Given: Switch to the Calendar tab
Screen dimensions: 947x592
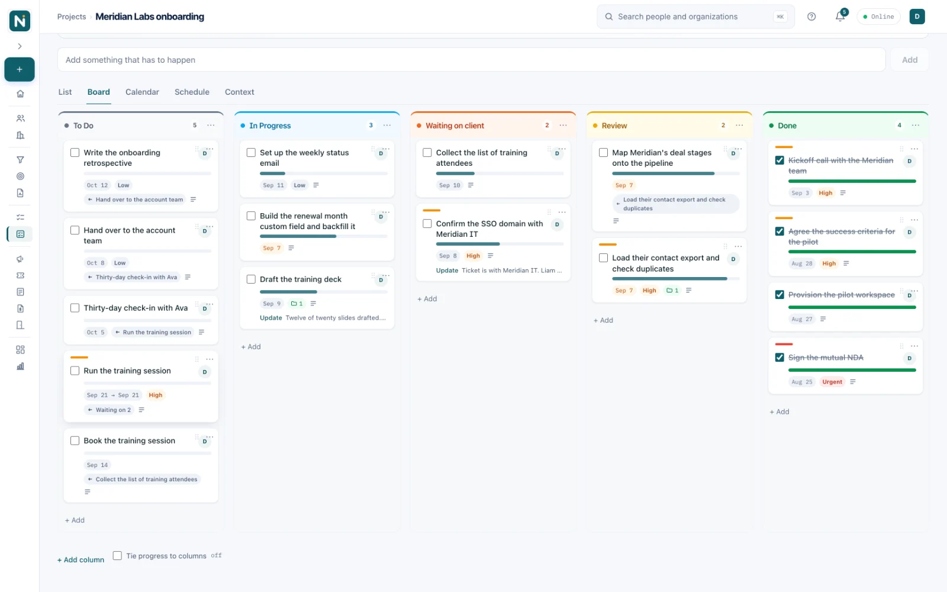Looking at the screenshot, I should [x=142, y=92].
